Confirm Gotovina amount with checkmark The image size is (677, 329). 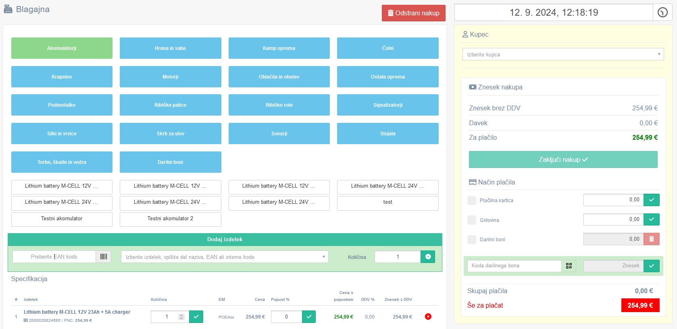652,219
